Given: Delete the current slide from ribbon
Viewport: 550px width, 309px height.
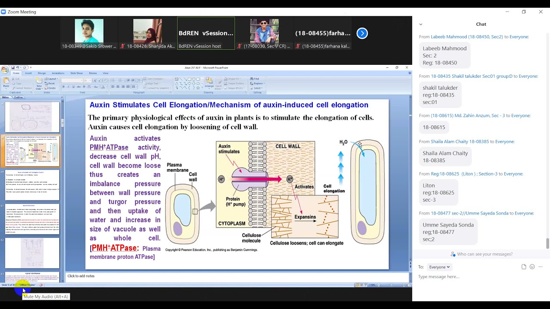Looking at the screenshot, I should (x=50, y=88).
